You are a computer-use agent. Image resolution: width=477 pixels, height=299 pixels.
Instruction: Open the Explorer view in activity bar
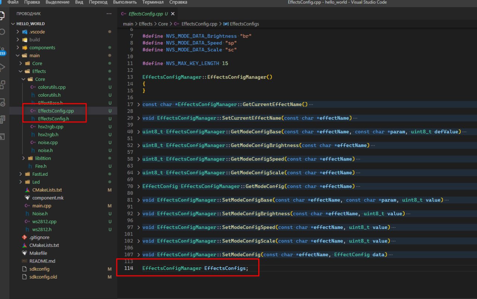pos(2,16)
